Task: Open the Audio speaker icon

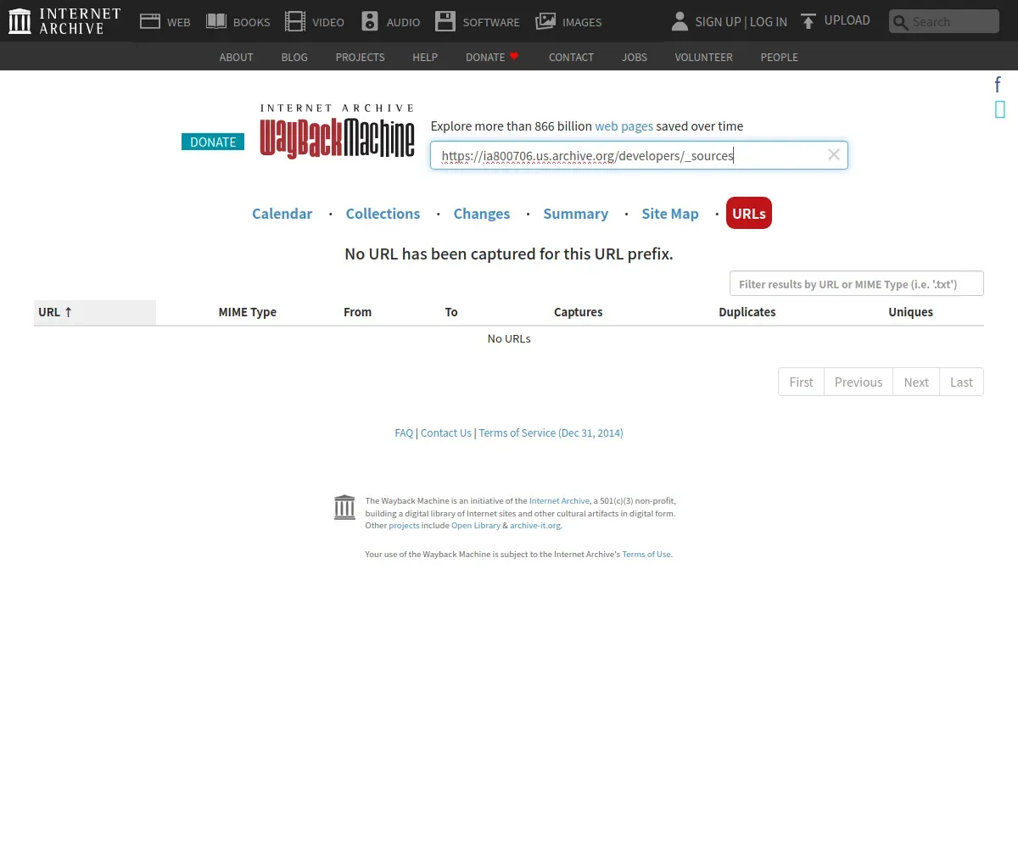Action: [x=370, y=21]
